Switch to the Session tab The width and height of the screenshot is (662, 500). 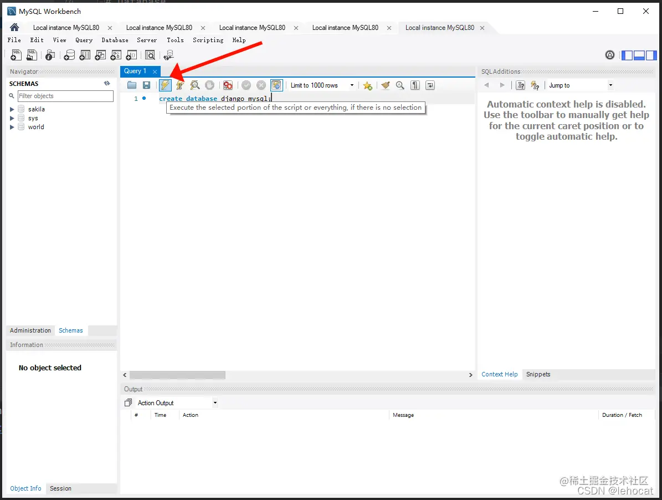(60, 488)
